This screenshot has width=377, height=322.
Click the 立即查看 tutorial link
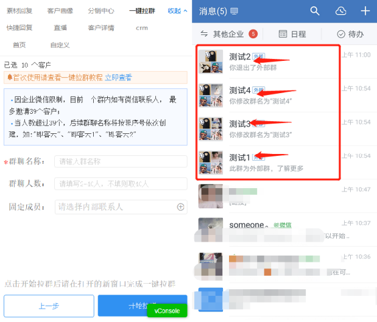click(118, 77)
